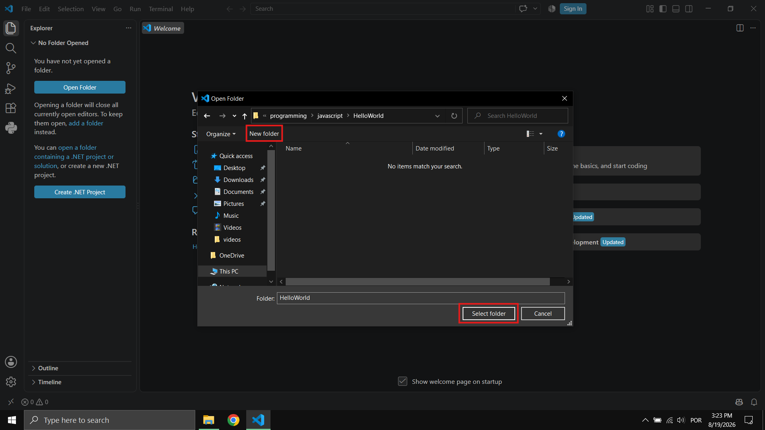Image resolution: width=765 pixels, height=430 pixels.
Task: Click Cancel in Open Folder dialog
Action: [543, 314]
